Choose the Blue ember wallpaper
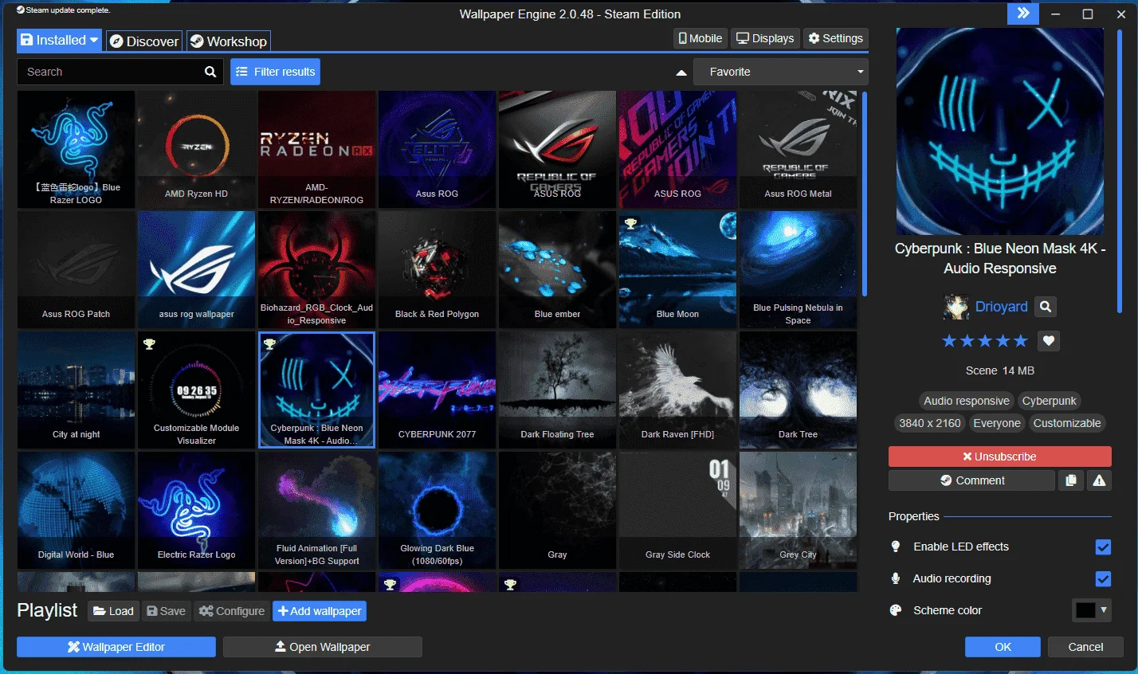 [x=558, y=270]
